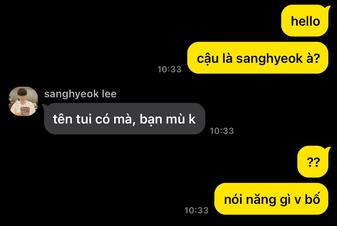Click the timestamp beside 'nói năng gì v bố'
The image size is (337, 226).
pyautogui.click(x=196, y=210)
